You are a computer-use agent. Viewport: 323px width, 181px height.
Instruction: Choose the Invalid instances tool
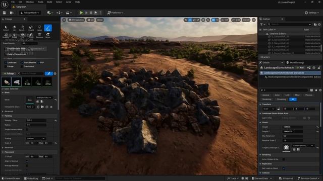[31, 28]
